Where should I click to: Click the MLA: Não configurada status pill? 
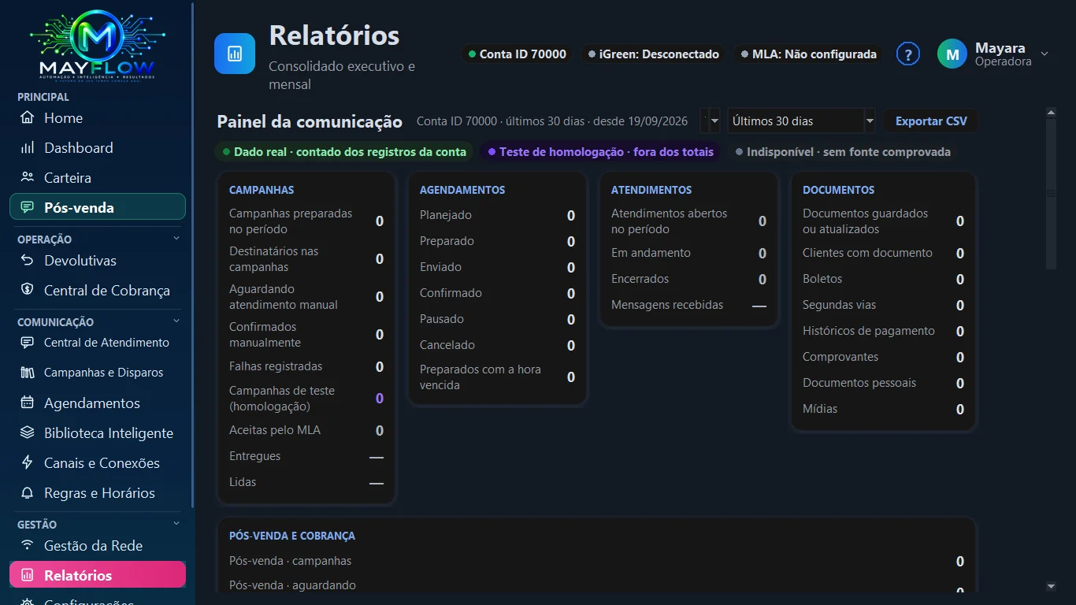click(809, 54)
